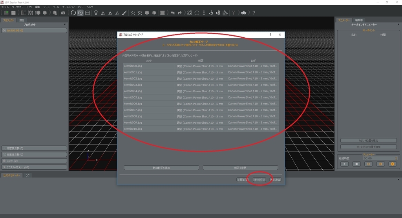The height and width of the screenshot is (218, 402).
Task: Click Exif cell for kermit002.jpg
Action: pos(253,79)
